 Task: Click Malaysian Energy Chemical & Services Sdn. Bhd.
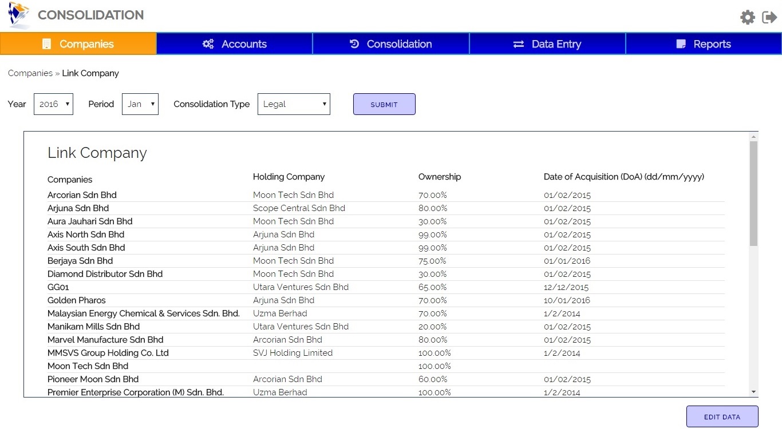(x=144, y=313)
